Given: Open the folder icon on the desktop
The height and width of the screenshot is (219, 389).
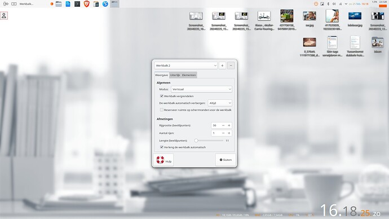Looking at the screenshot, I should click(x=378, y=42).
